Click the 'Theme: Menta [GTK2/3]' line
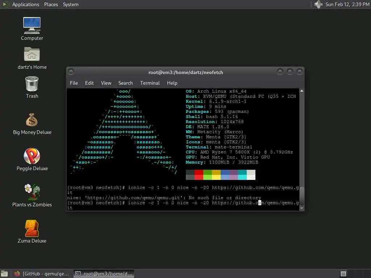Screen dimensions: 371x278 tap(216, 137)
